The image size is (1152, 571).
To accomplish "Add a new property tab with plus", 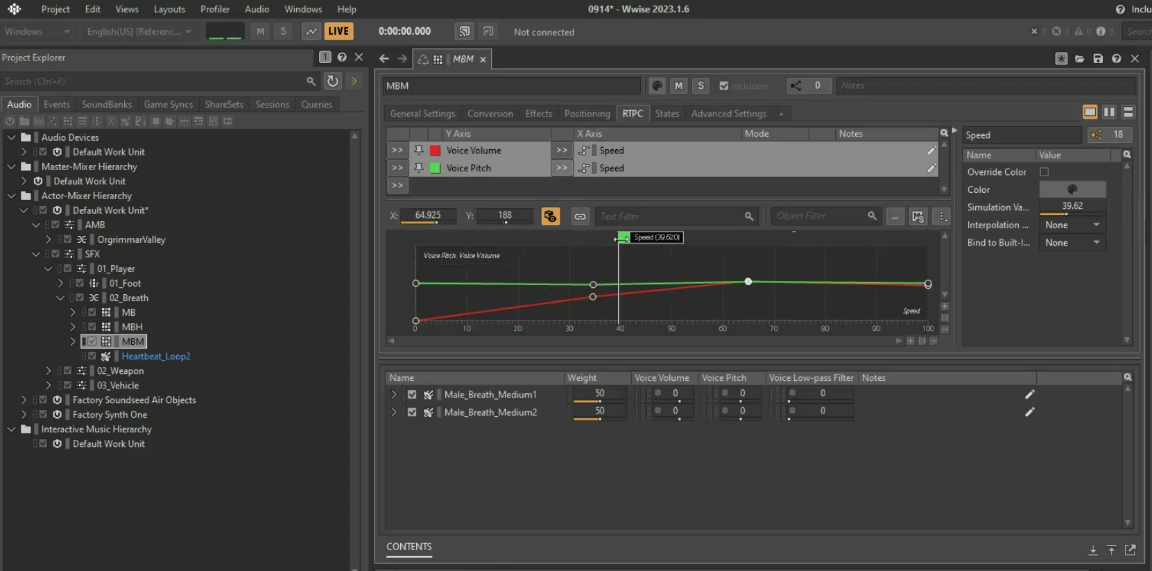I will 781,114.
